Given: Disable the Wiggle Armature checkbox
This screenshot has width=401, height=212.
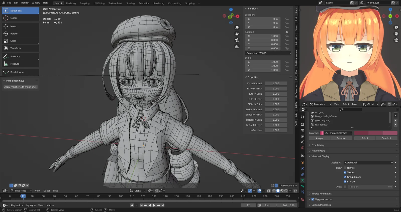Looking at the screenshot, I should pyautogui.click(x=313, y=199).
